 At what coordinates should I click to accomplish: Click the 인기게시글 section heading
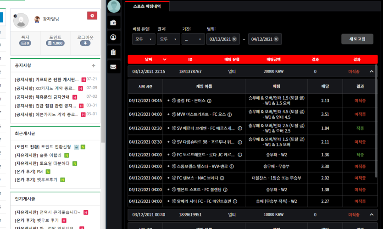[x=25, y=199]
